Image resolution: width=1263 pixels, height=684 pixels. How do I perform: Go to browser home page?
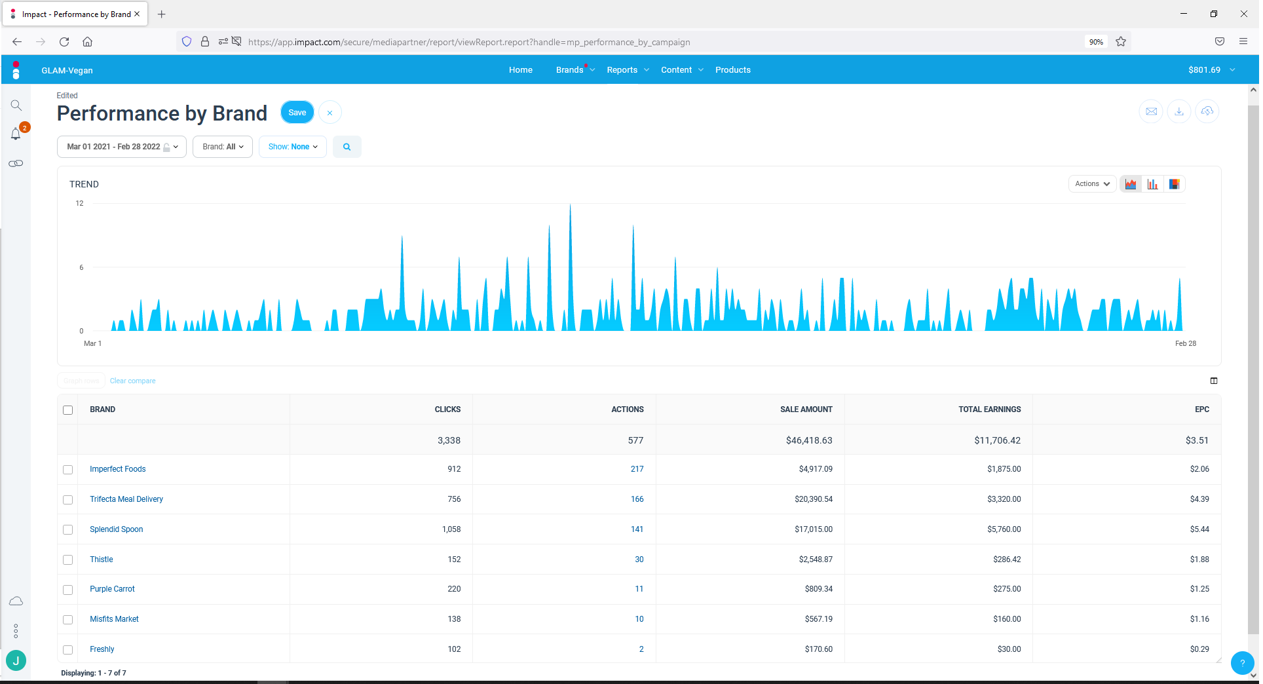[87, 42]
